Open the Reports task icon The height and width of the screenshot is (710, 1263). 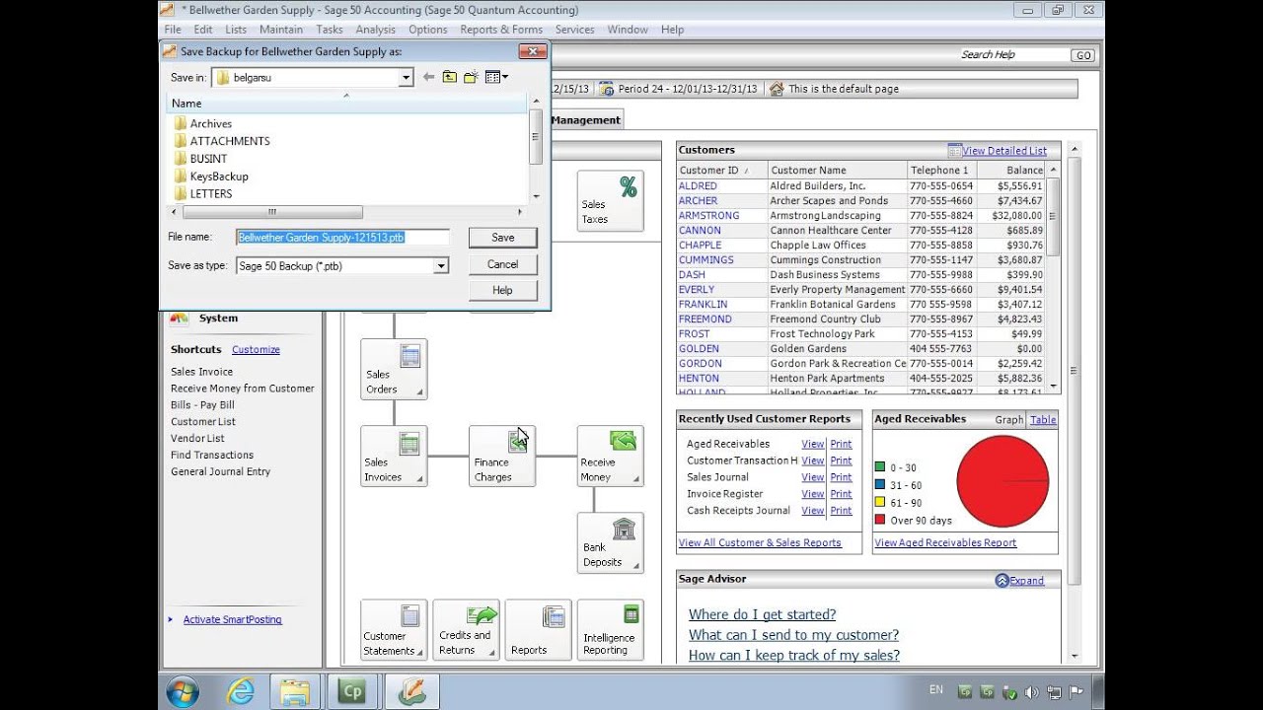pyautogui.click(x=538, y=630)
